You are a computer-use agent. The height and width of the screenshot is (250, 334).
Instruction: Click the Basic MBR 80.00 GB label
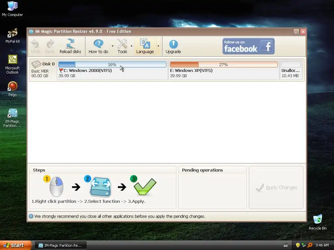40,73
